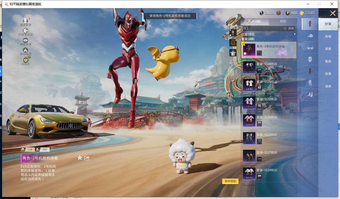Open the gold 收藏家 collector badge
340x199 pixels.
pyautogui.click(x=25, y=60)
